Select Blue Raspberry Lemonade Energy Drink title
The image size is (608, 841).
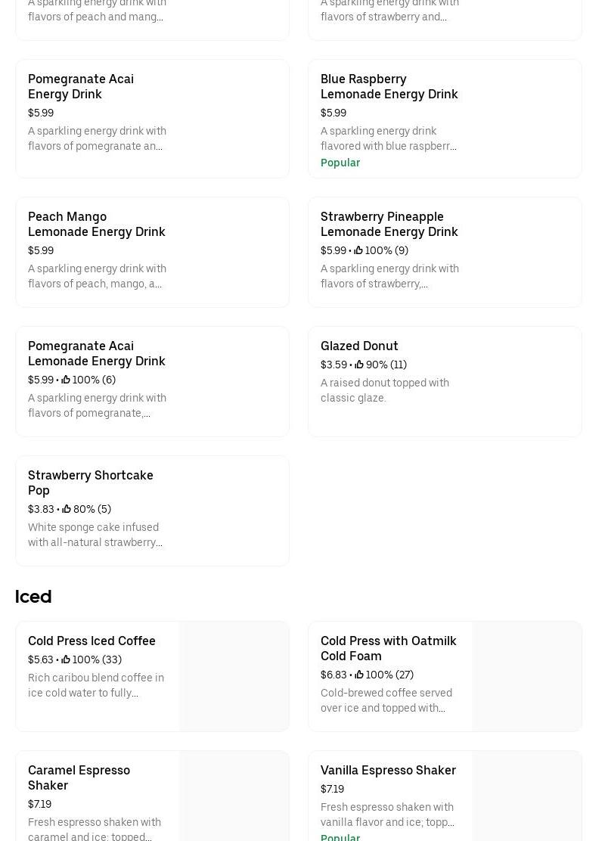389,86
